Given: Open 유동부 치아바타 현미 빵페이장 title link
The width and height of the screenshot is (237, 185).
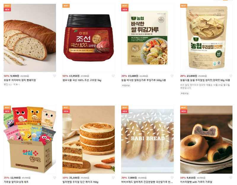Looking at the screenshot, I should click(20, 80).
